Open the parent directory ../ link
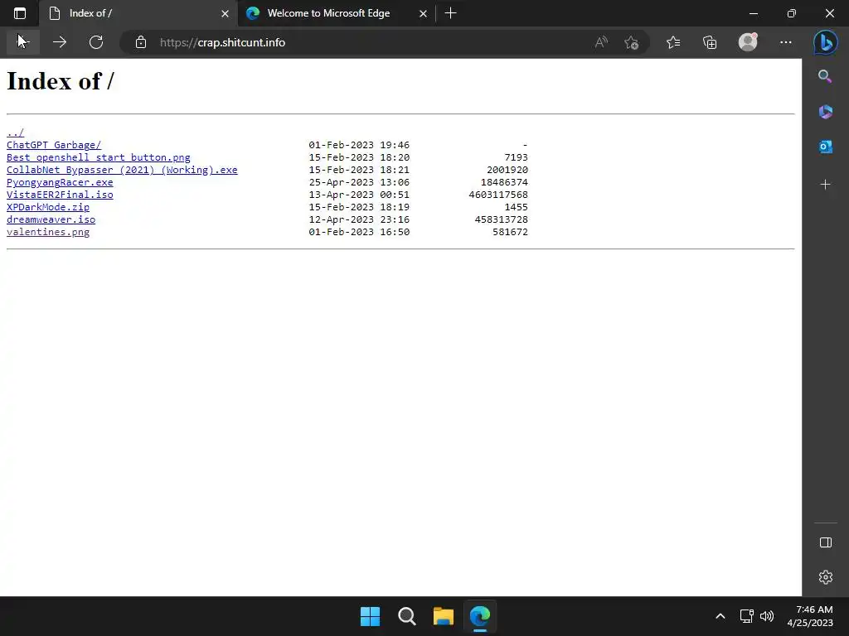 point(15,132)
